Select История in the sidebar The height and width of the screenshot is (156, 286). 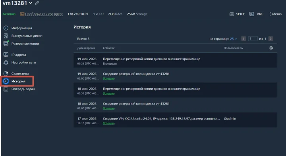(x=18, y=81)
